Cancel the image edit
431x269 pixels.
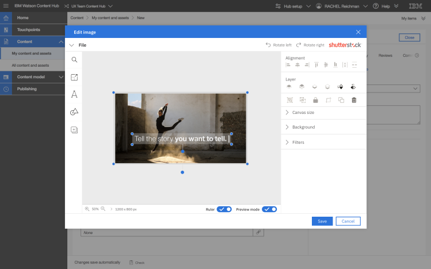(x=348, y=221)
